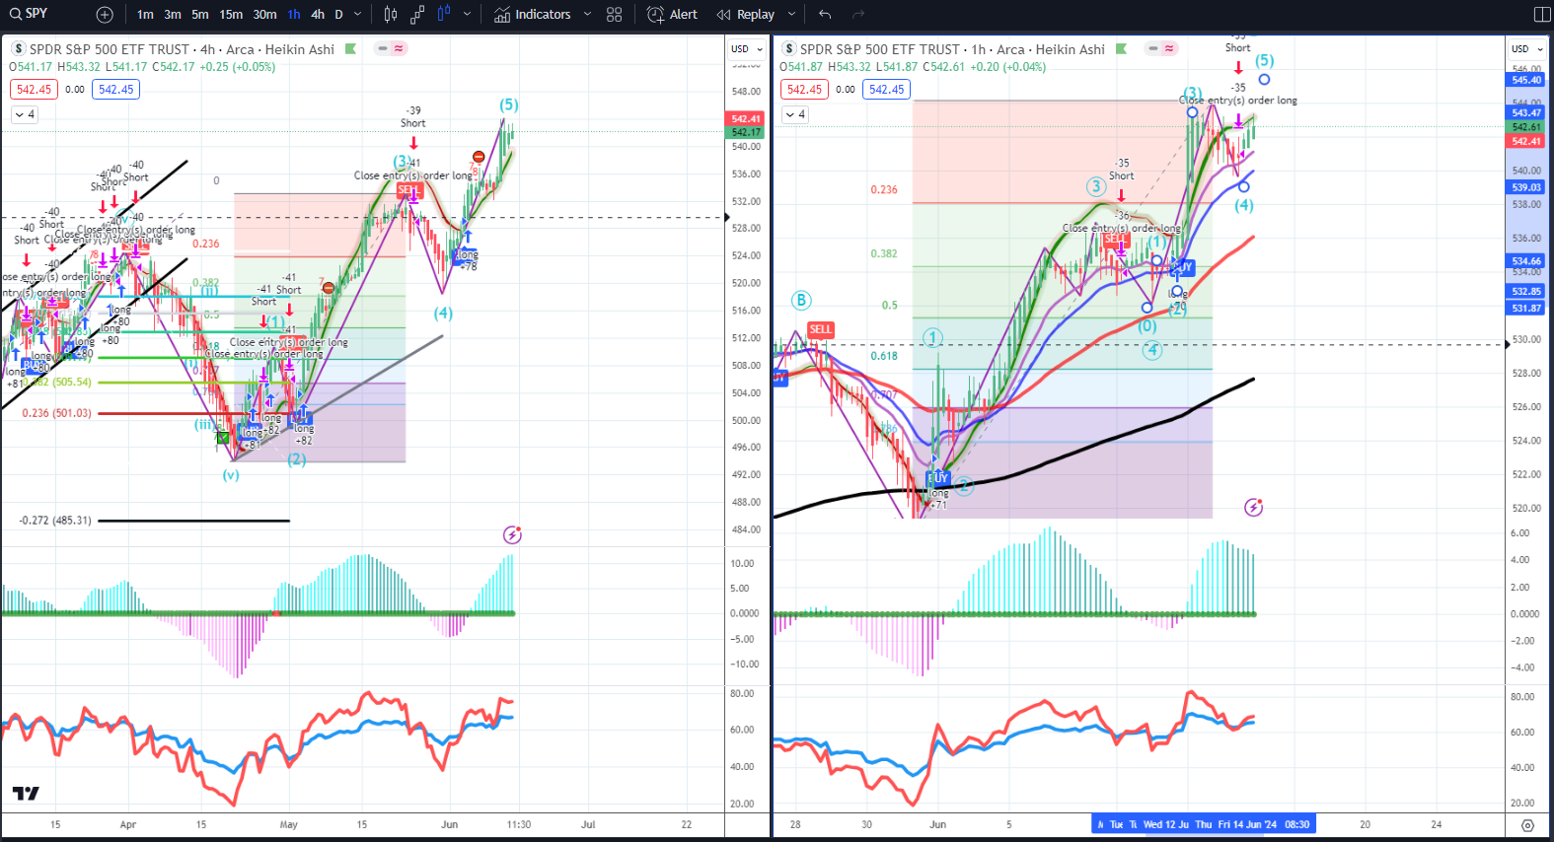1554x842 pixels.
Task: Click the TradingView logo on 4h chart
Action: point(26,794)
